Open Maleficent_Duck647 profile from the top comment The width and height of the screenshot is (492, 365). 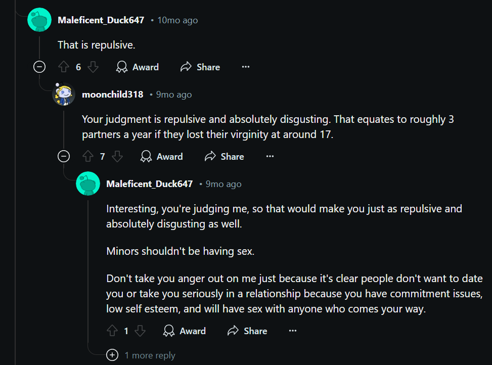tap(101, 20)
